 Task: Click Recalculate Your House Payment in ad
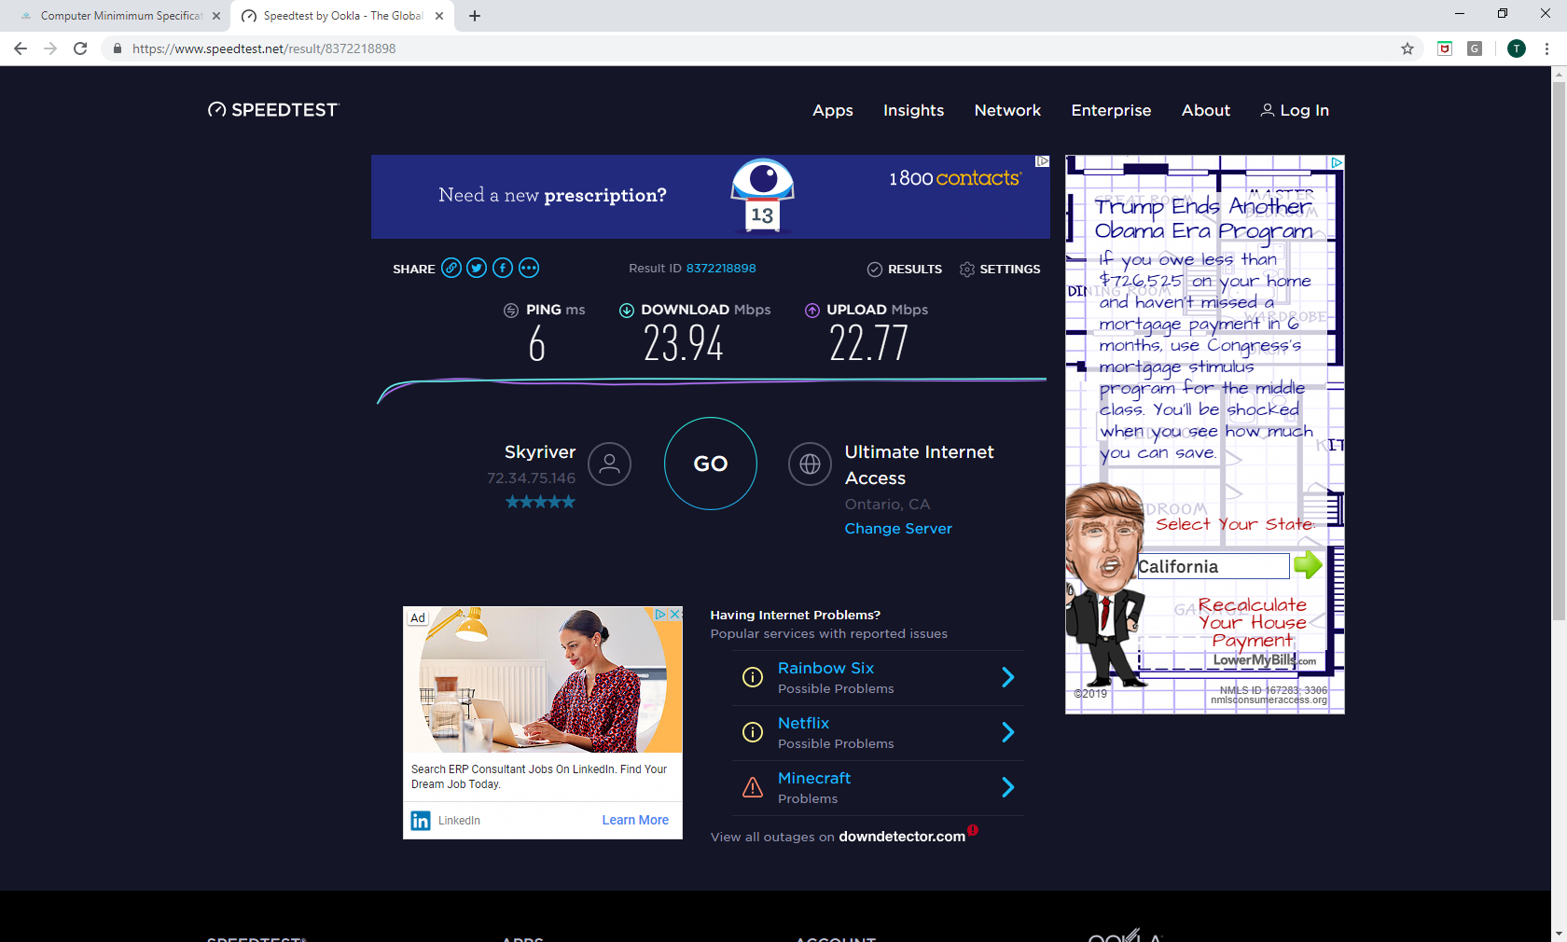tap(1252, 623)
